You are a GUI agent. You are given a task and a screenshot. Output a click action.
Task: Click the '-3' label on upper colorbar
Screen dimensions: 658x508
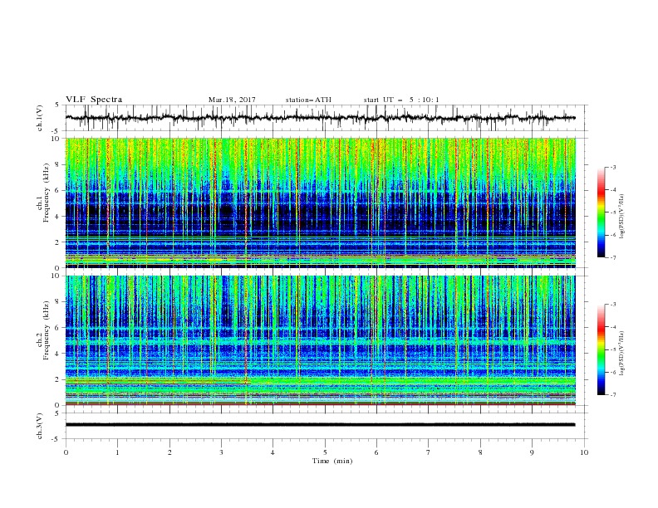(x=612, y=167)
